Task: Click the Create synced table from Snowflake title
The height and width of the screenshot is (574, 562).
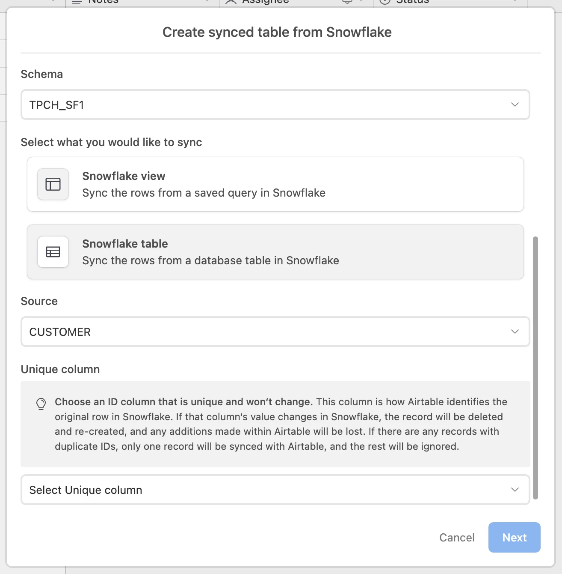Action: pos(277,32)
